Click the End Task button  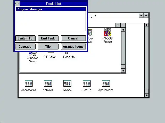(48, 38)
